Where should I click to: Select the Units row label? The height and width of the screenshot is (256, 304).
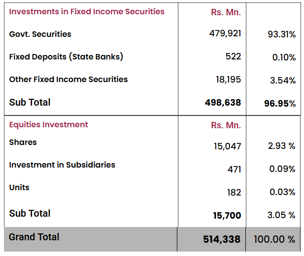click(19, 188)
